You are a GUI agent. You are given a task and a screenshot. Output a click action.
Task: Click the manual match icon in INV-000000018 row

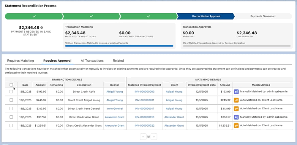pos(236,117)
